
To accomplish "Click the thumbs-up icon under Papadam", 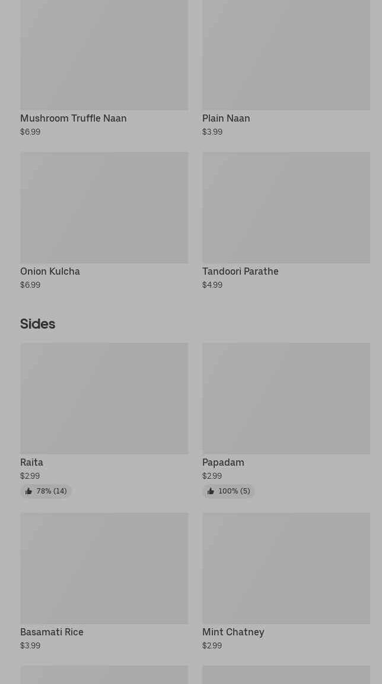I will (211, 491).
